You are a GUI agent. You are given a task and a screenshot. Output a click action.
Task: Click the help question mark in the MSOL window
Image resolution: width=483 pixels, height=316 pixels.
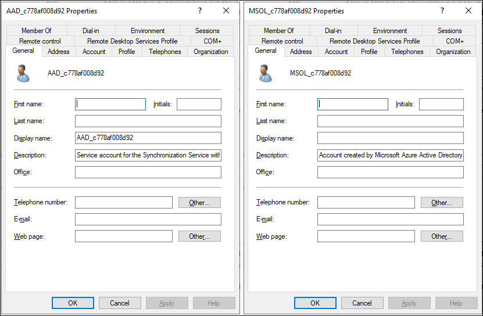coord(442,11)
